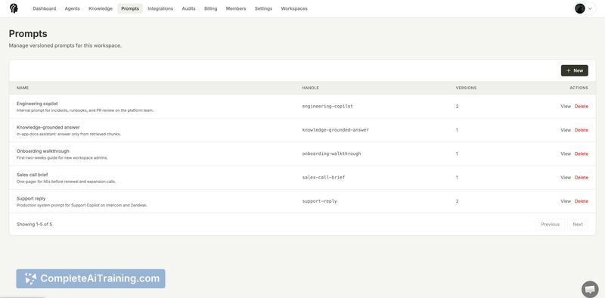Click the Support reply name
605x298 pixels.
pos(31,198)
